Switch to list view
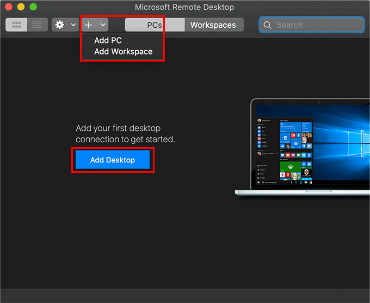 point(38,25)
